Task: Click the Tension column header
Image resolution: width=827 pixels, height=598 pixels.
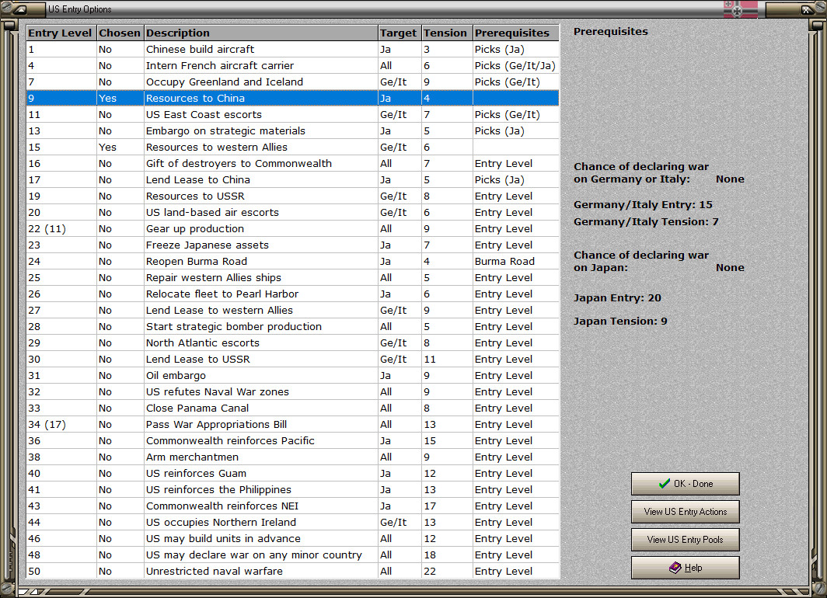Action: (x=447, y=33)
